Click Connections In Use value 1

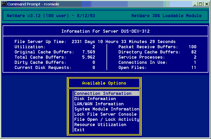pos(195,62)
